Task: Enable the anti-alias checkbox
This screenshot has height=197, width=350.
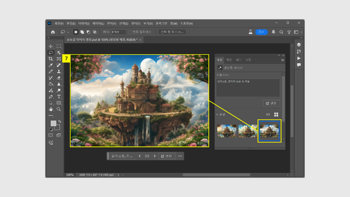Action: click(129, 32)
